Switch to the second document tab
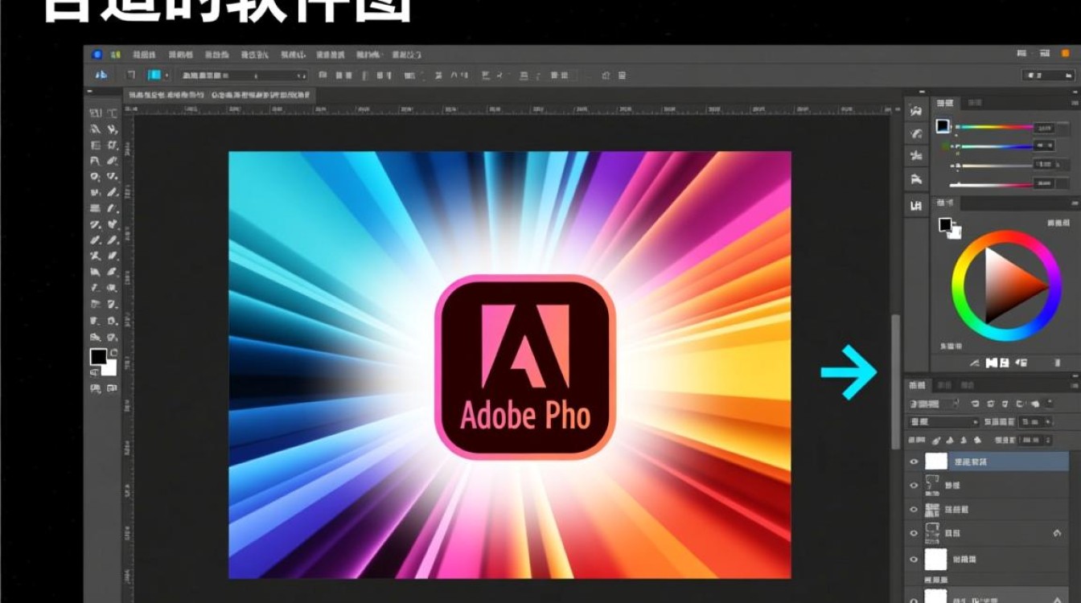The width and height of the screenshot is (1081, 603). tap(261, 95)
